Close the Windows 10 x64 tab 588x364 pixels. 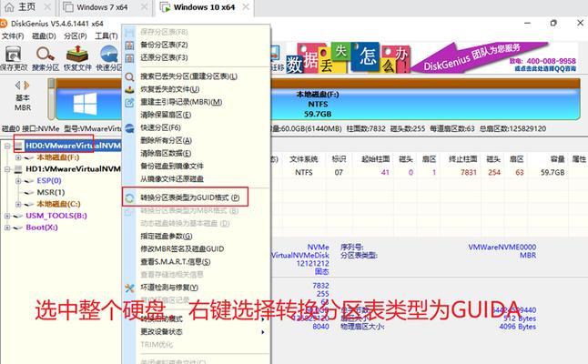tap(246, 7)
